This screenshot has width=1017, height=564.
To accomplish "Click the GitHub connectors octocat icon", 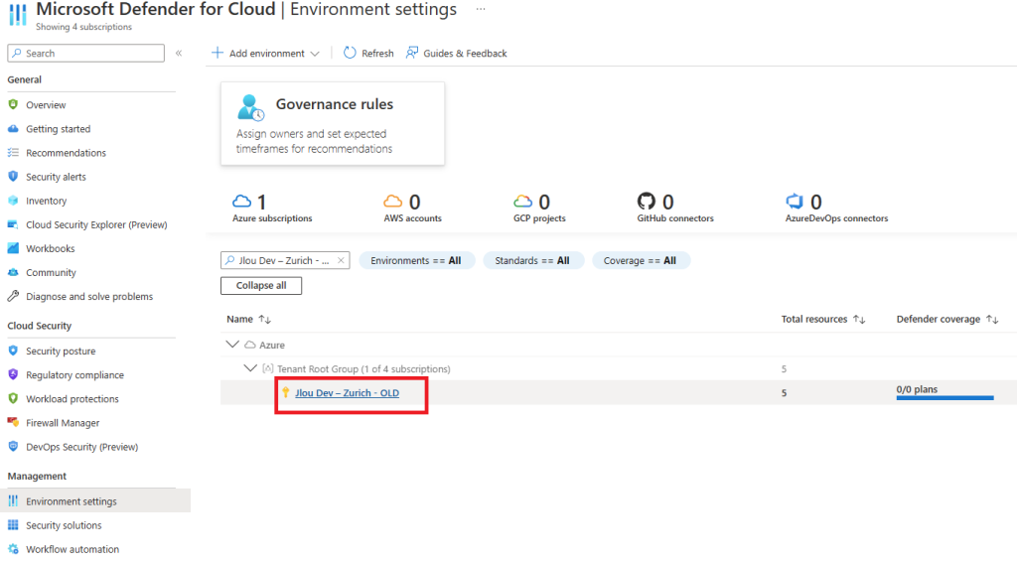I will [x=646, y=201].
